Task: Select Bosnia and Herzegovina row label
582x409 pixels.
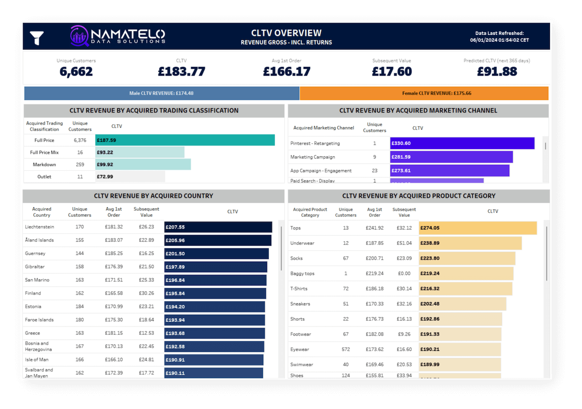Action: (39, 346)
